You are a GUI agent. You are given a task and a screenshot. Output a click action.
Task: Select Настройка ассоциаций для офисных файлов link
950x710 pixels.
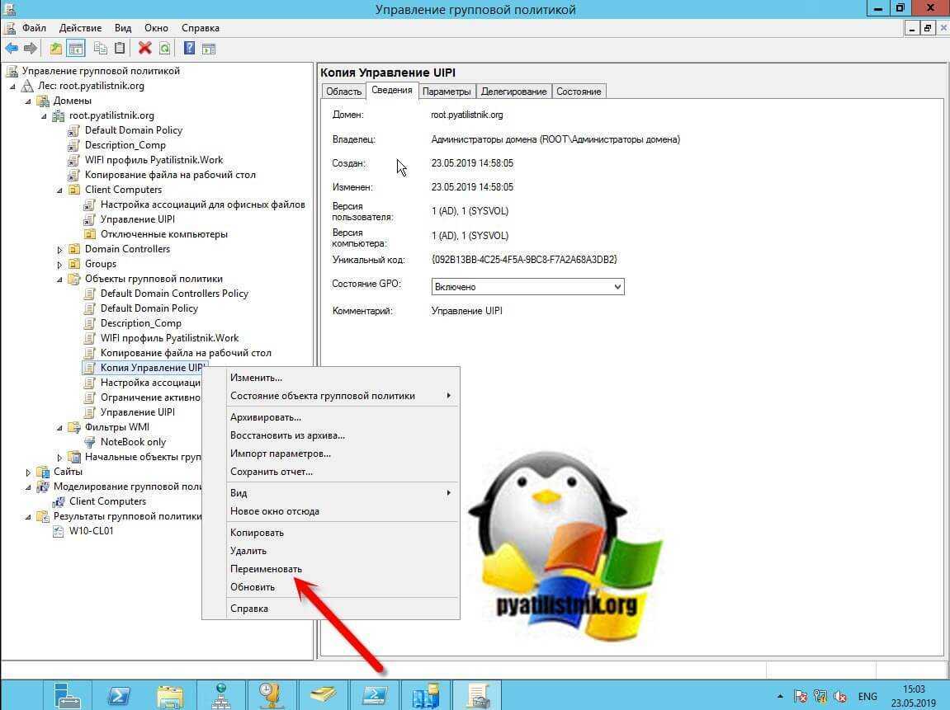coord(203,205)
